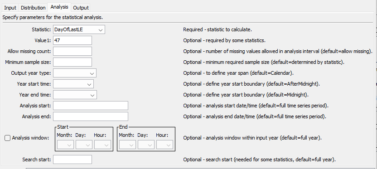Click the 'Statistic:' label
Viewport: 377px width, 169px height.
(41, 29)
